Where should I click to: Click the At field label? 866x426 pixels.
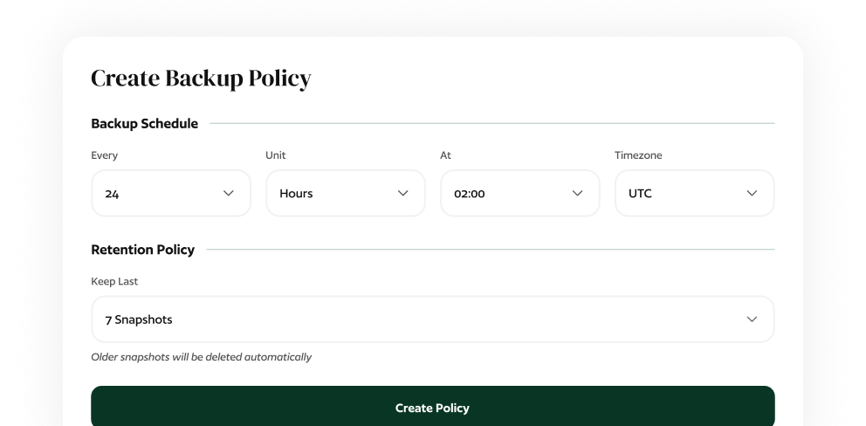pyautogui.click(x=445, y=155)
